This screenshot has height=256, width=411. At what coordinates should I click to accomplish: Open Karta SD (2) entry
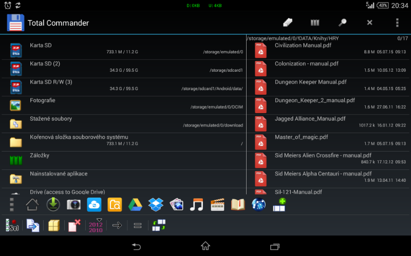pyautogui.click(x=123, y=69)
